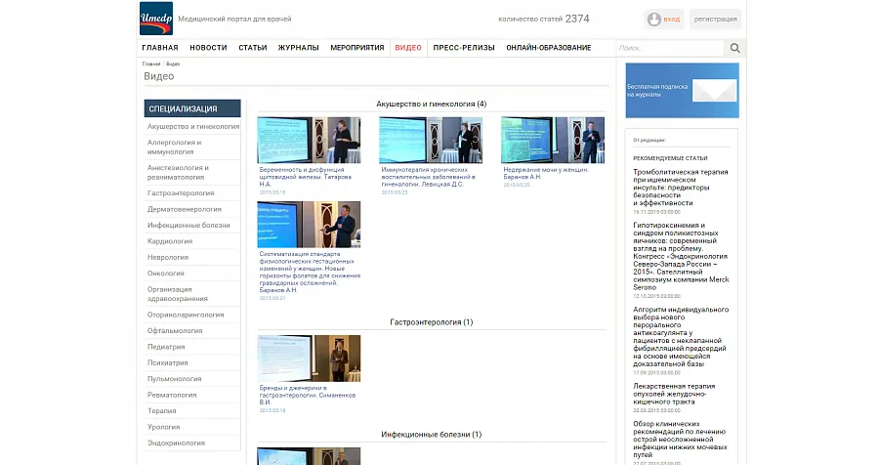Select Терапия specialization
Image resolution: width=879 pixels, height=465 pixels.
(161, 411)
